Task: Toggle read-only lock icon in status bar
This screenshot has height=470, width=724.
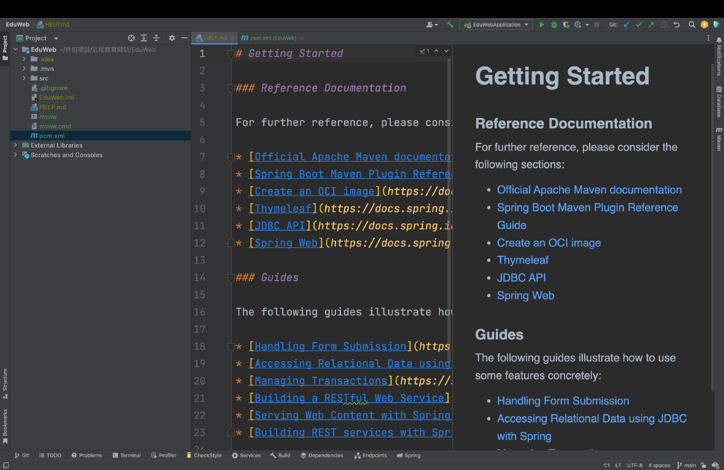Action: coord(703,465)
